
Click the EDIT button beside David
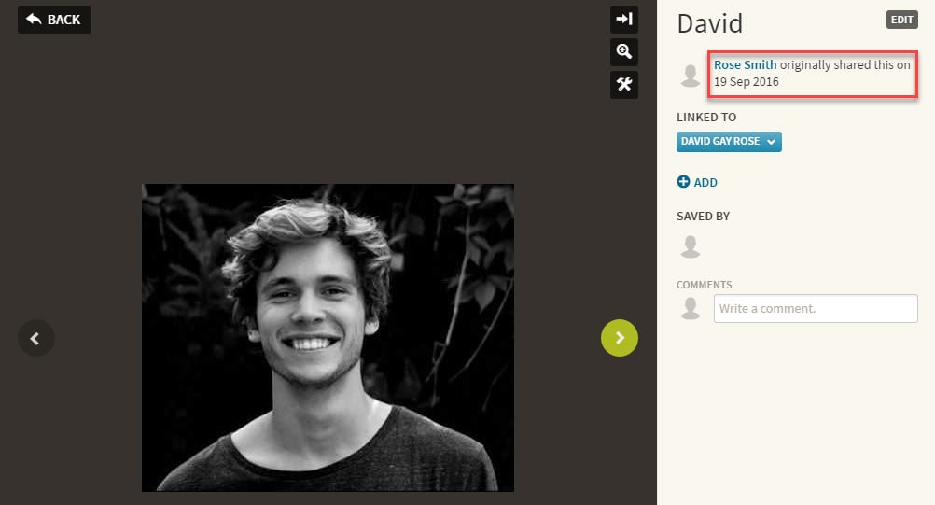tap(901, 20)
